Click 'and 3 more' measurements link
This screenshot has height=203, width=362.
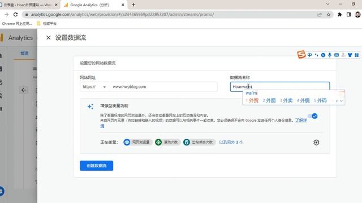[231, 142]
